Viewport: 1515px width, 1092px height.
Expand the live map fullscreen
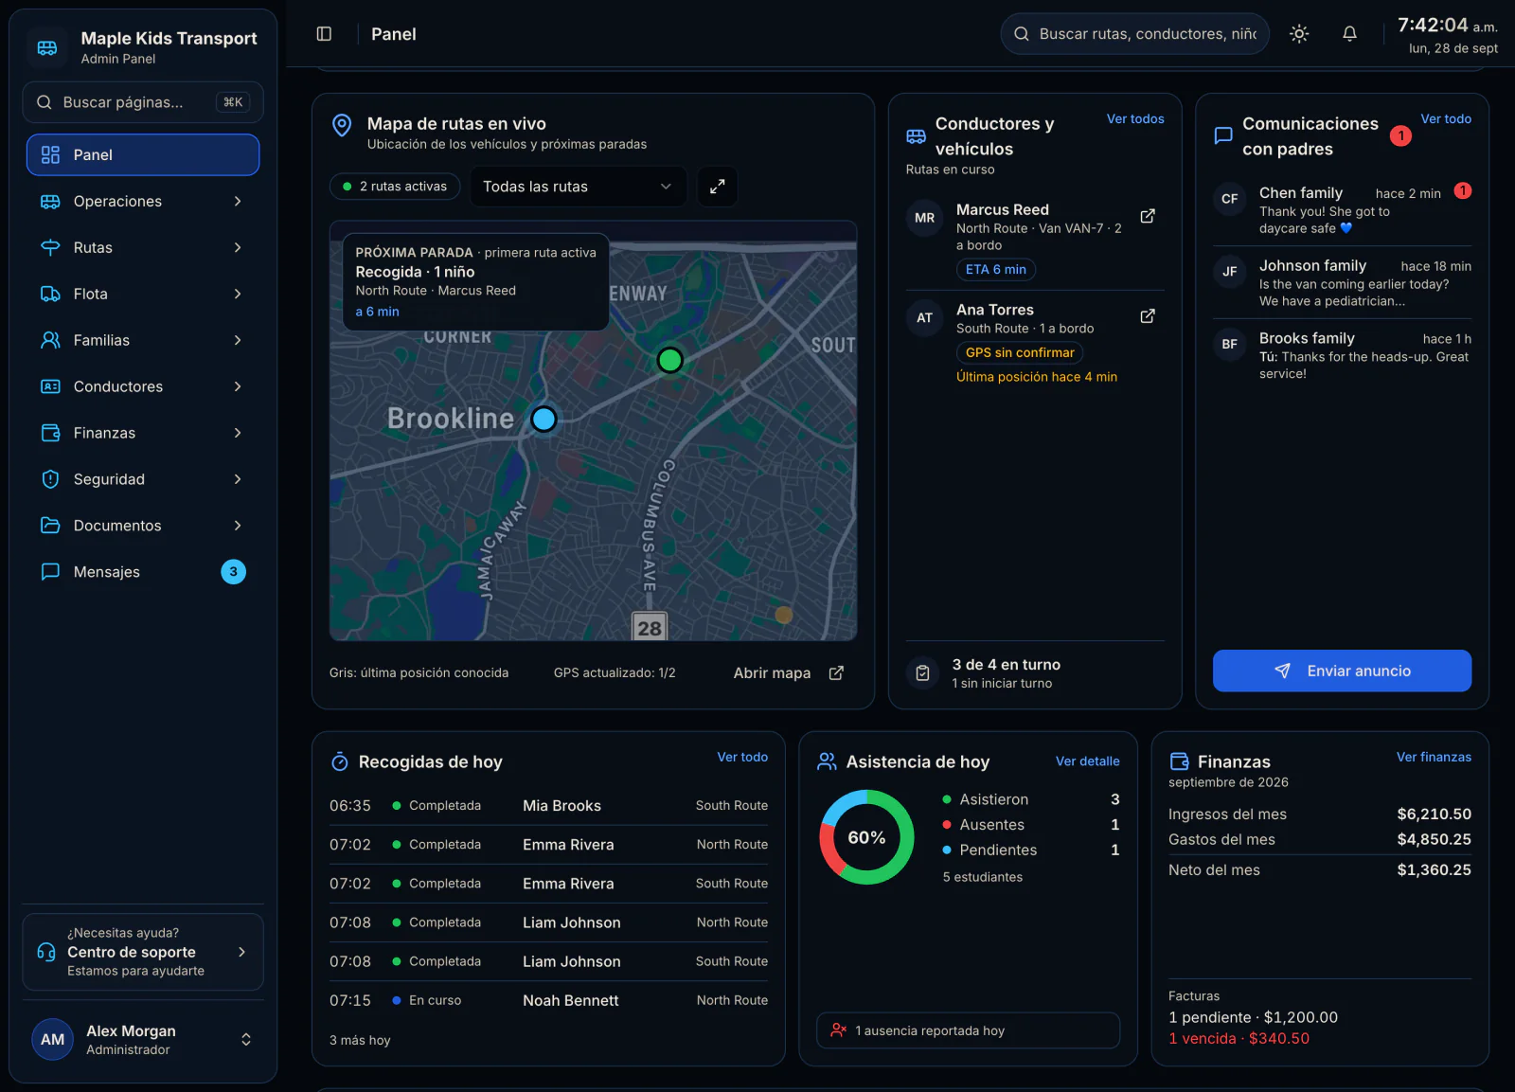[x=717, y=187]
